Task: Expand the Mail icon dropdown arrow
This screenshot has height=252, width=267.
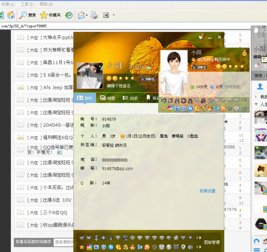Action: tap(87, 15)
